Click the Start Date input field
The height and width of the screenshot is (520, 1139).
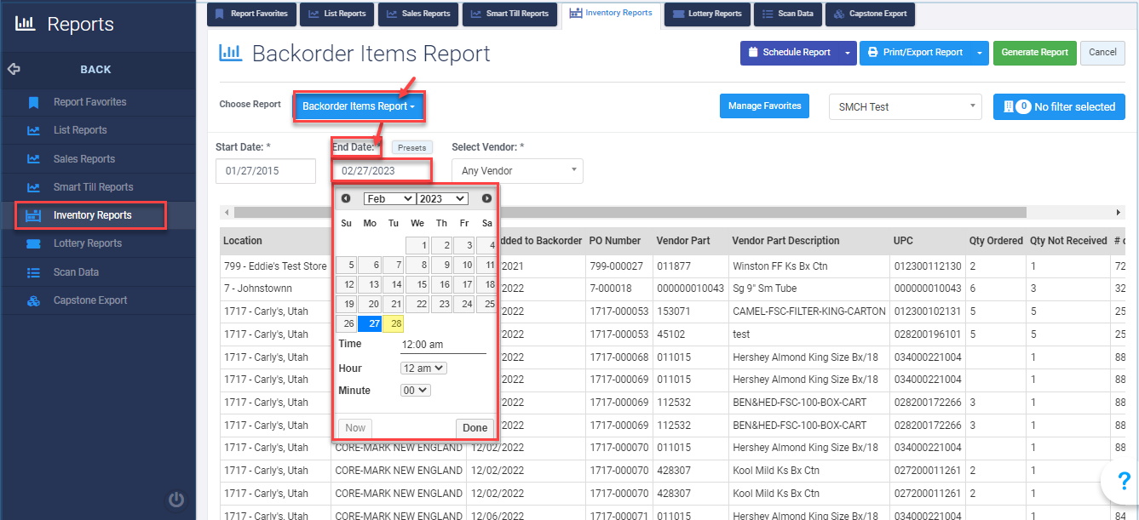click(264, 170)
